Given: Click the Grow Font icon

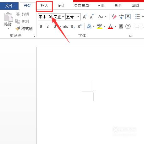Looking at the screenshot, I should tap(85, 17).
